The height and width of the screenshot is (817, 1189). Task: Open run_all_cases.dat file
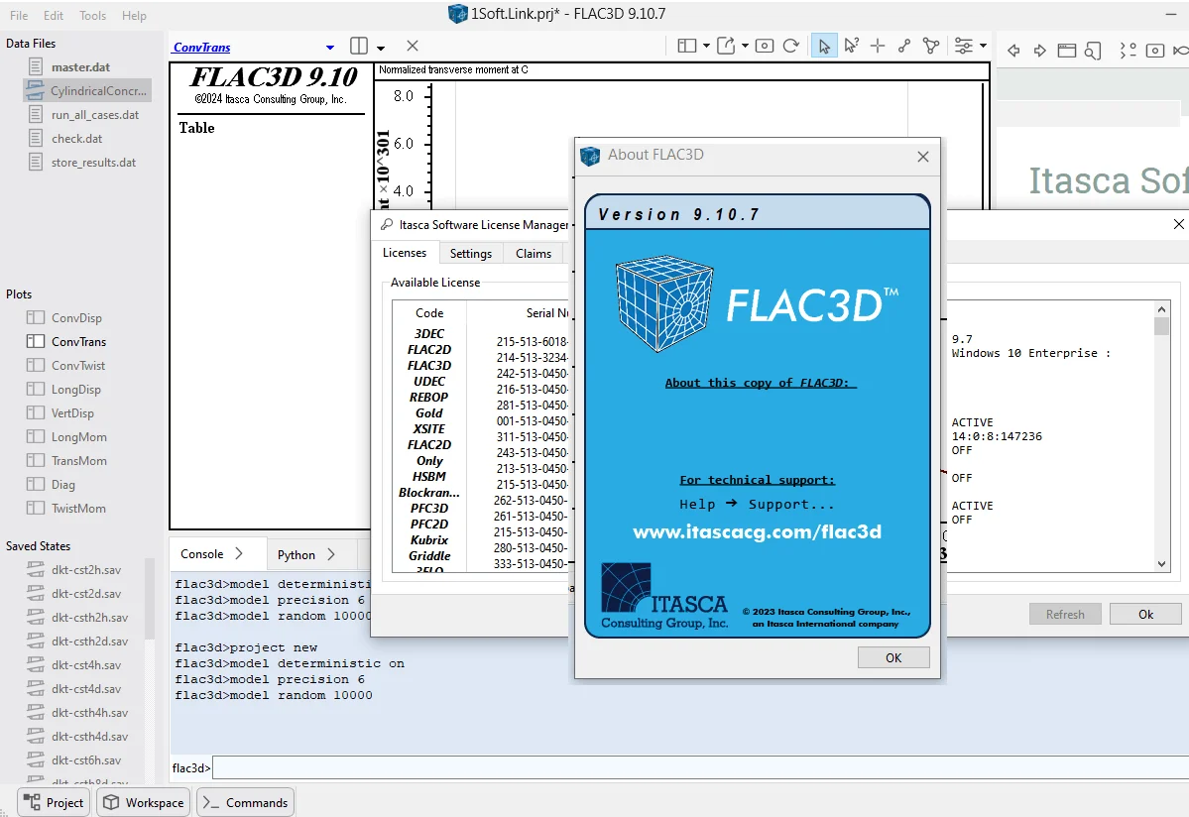[95, 115]
